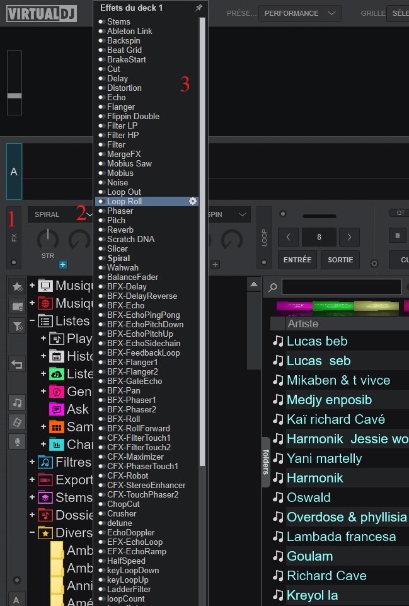The height and width of the screenshot is (606, 409).
Task: Open the sampler sideview icon
Action: (17, 422)
